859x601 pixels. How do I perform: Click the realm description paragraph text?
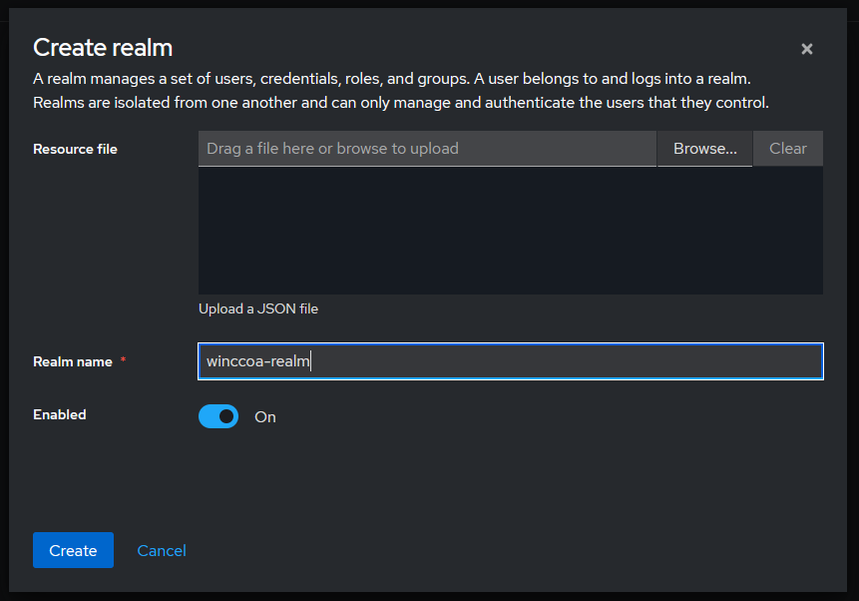[x=399, y=91]
